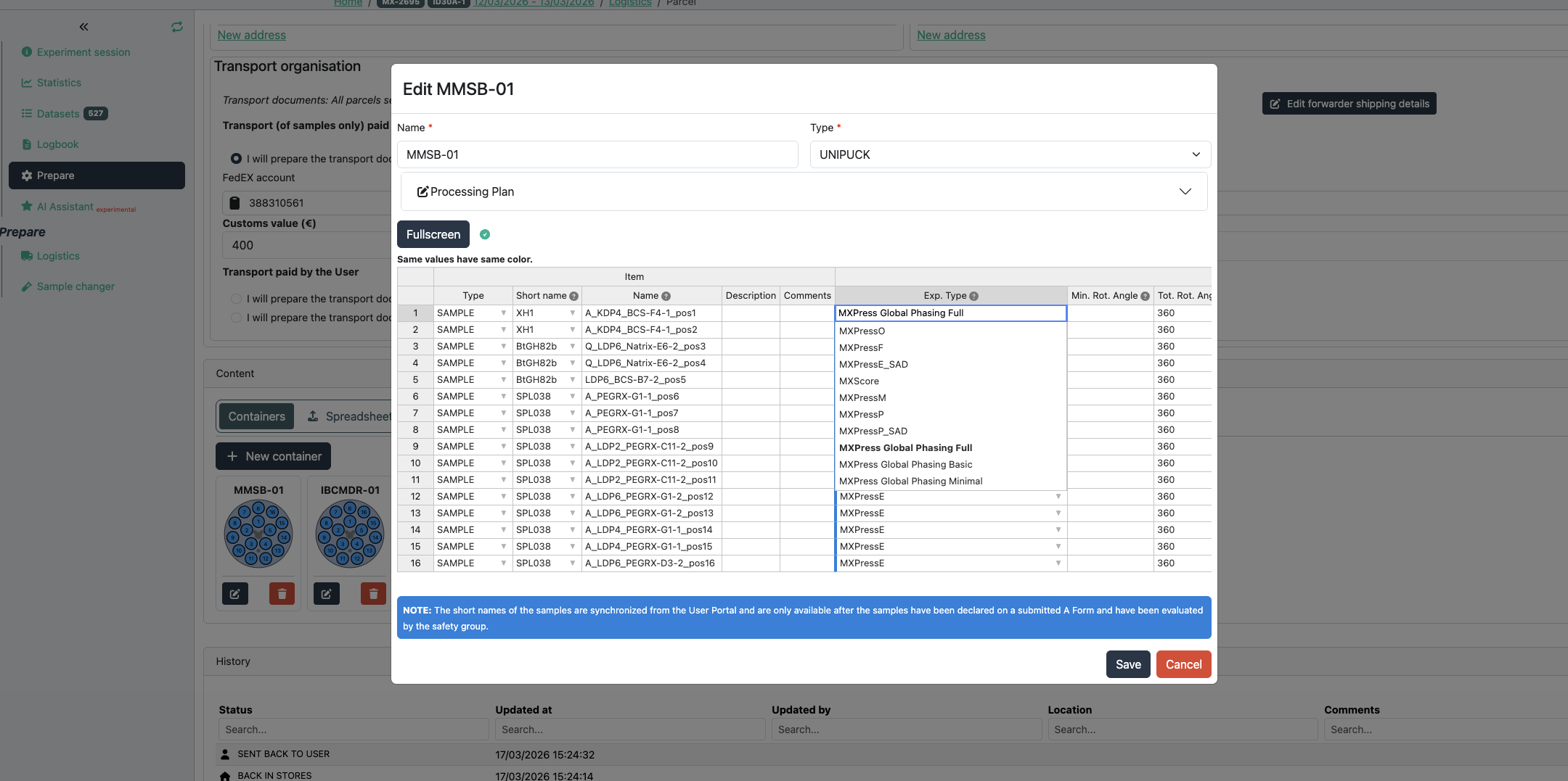Screen dimensions: 1568x781
Task: Select the FedEX transport documents radio button
Action: click(x=235, y=158)
